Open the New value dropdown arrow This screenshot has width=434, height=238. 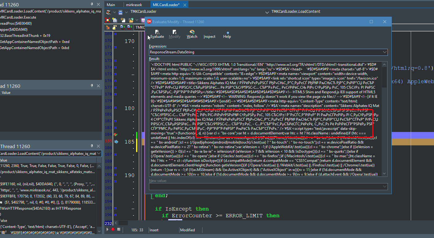(384, 186)
